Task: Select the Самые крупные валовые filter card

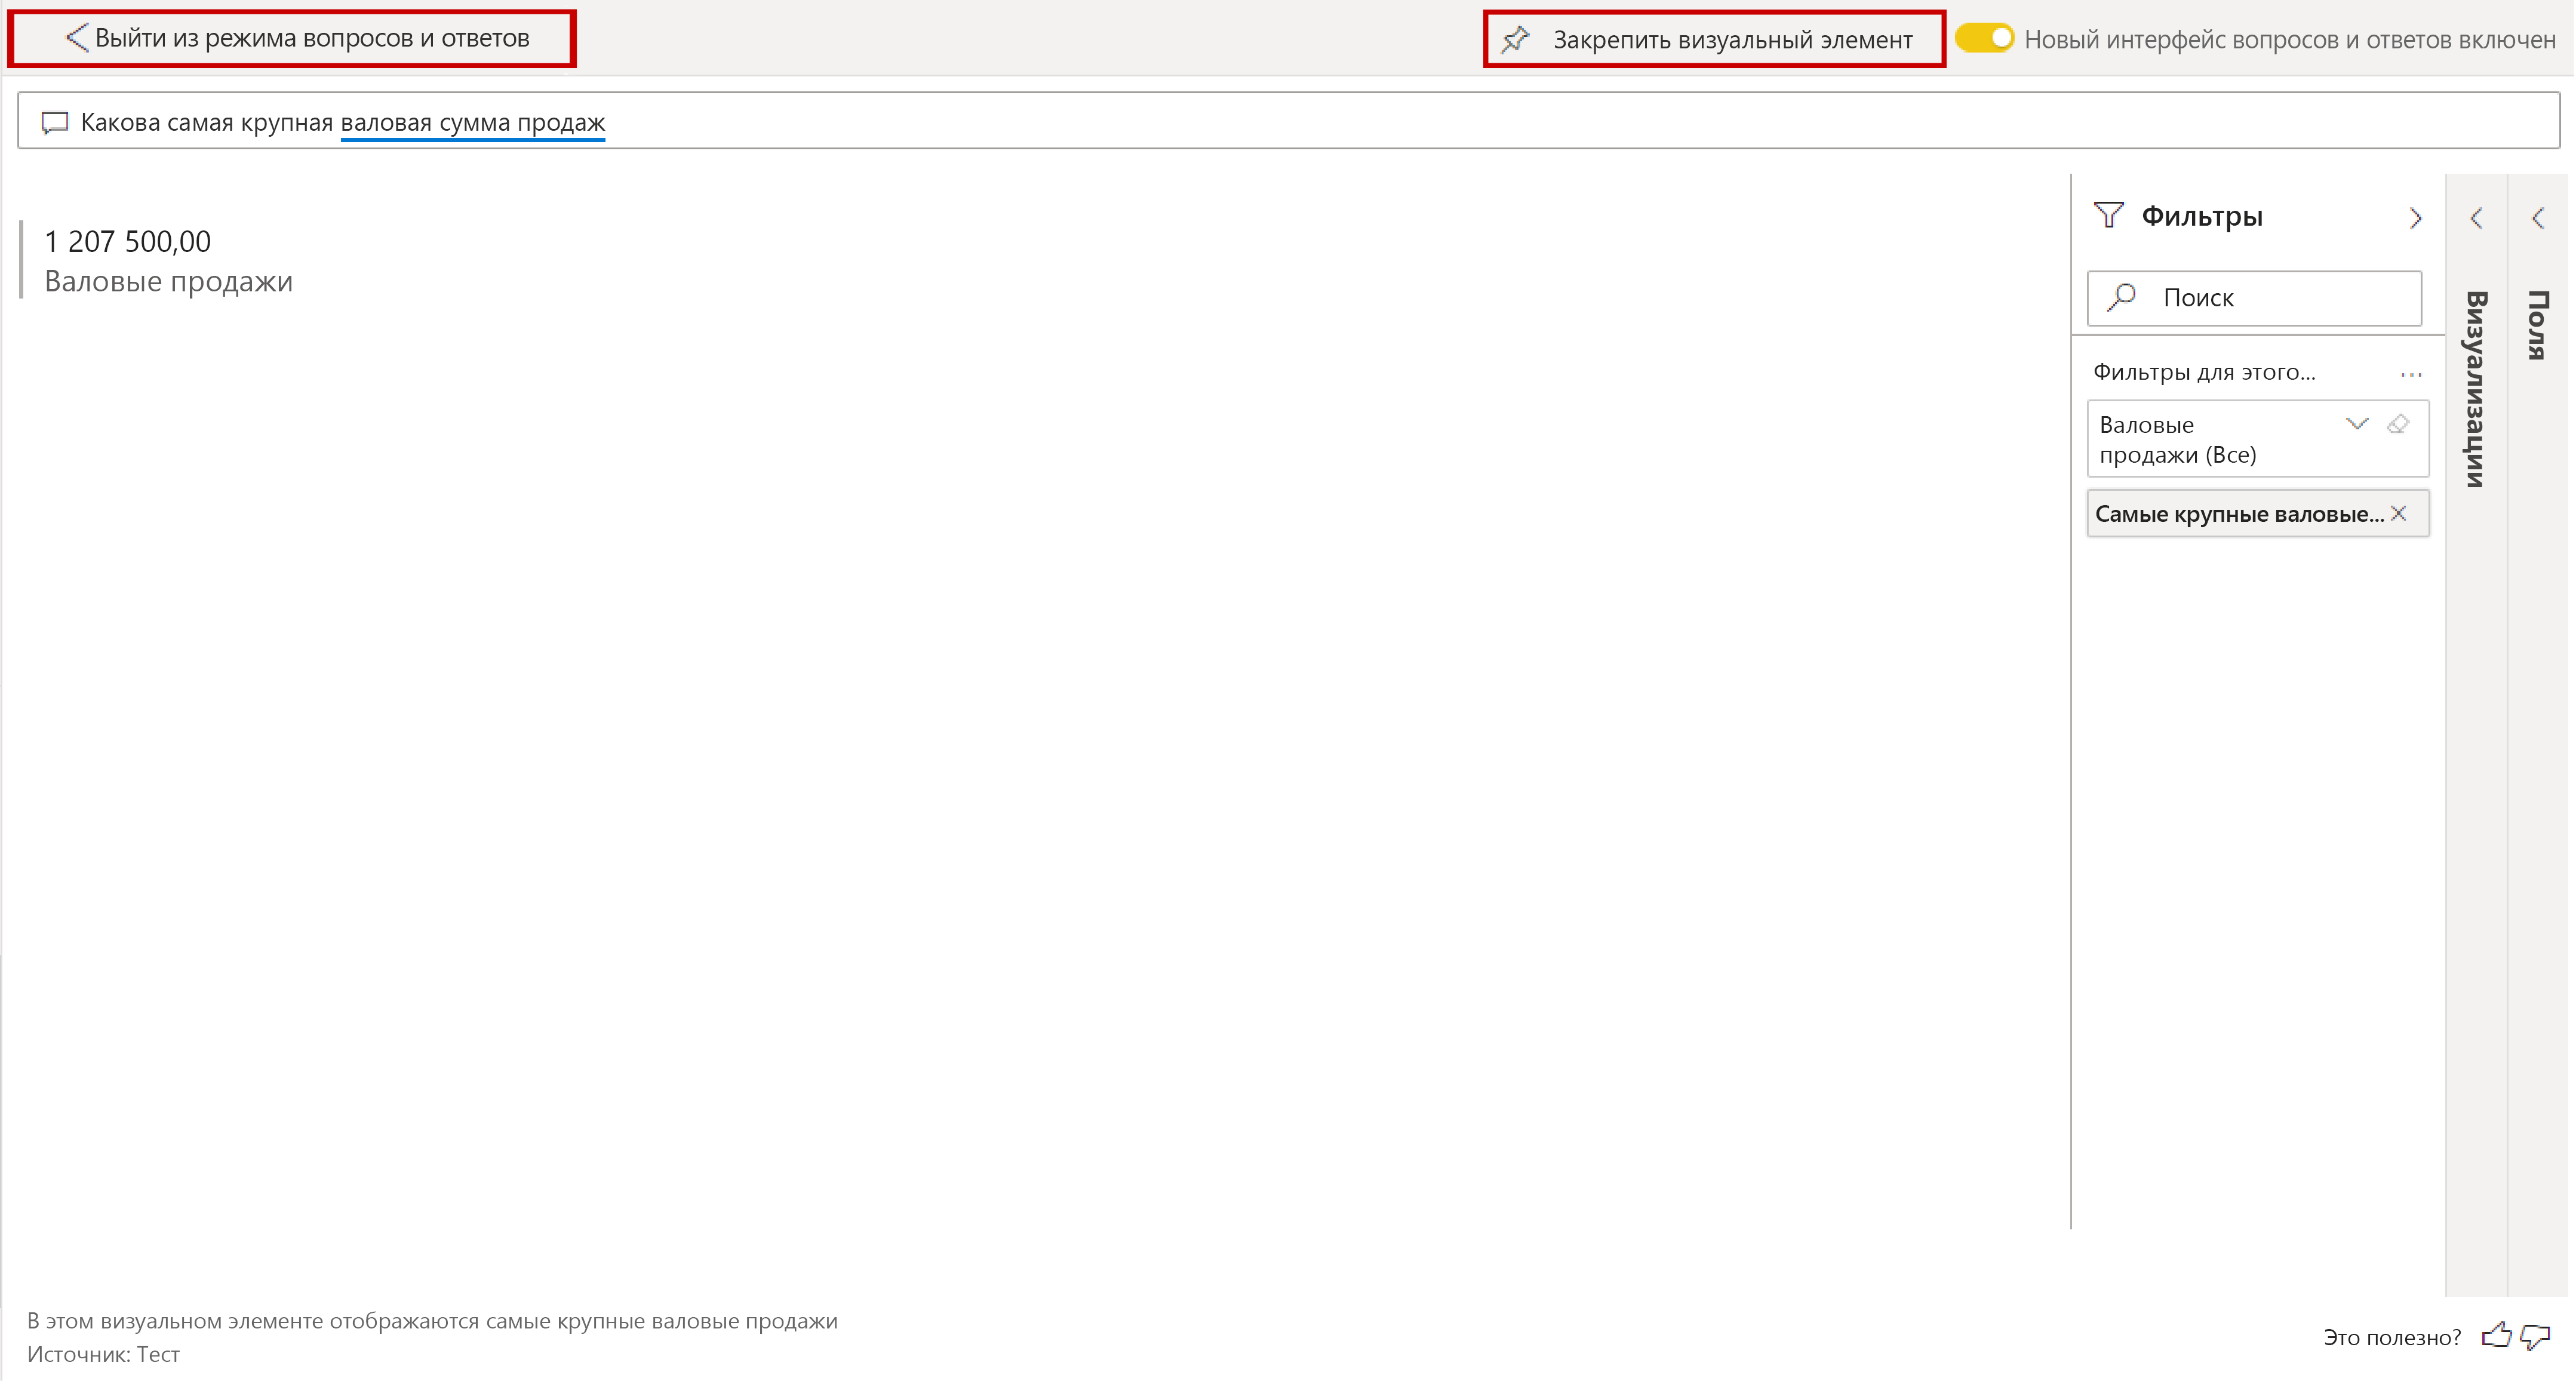Action: tap(2258, 513)
